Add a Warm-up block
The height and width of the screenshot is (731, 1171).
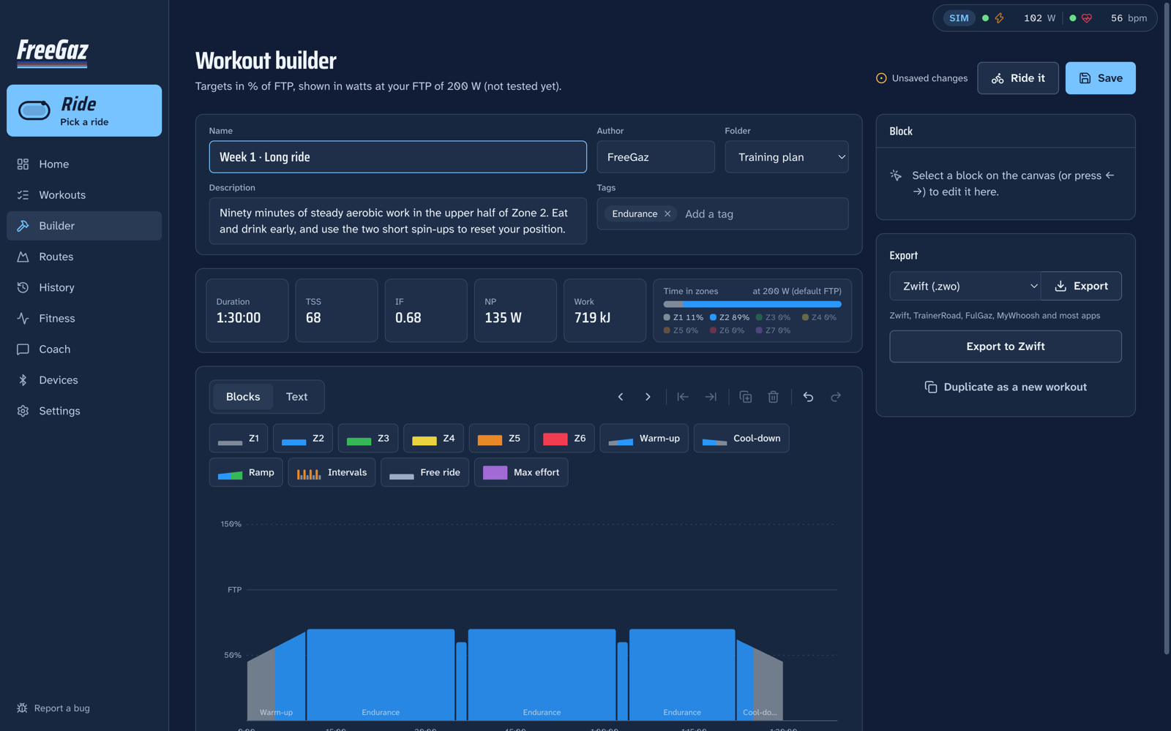click(644, 439)
